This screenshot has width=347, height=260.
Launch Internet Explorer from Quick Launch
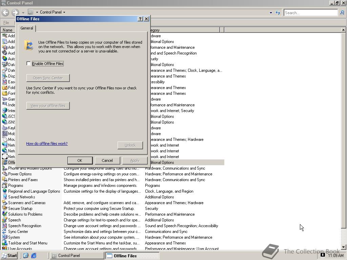coord(34,256)
